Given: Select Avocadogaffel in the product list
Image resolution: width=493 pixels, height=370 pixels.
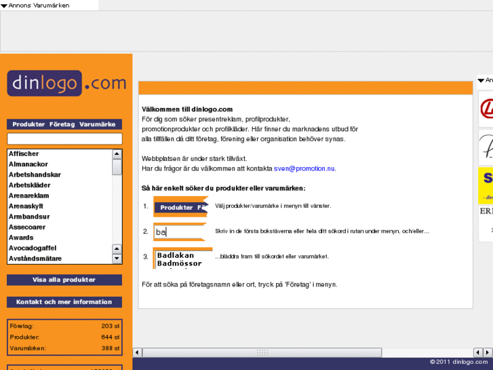Looking at the screenshot, I should click(33, 248).
